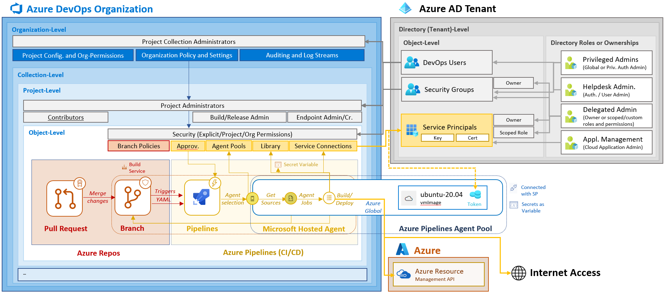Click the Build Service factory icon
This screenshot has height=294, width=665.
[x=124, y=167]
